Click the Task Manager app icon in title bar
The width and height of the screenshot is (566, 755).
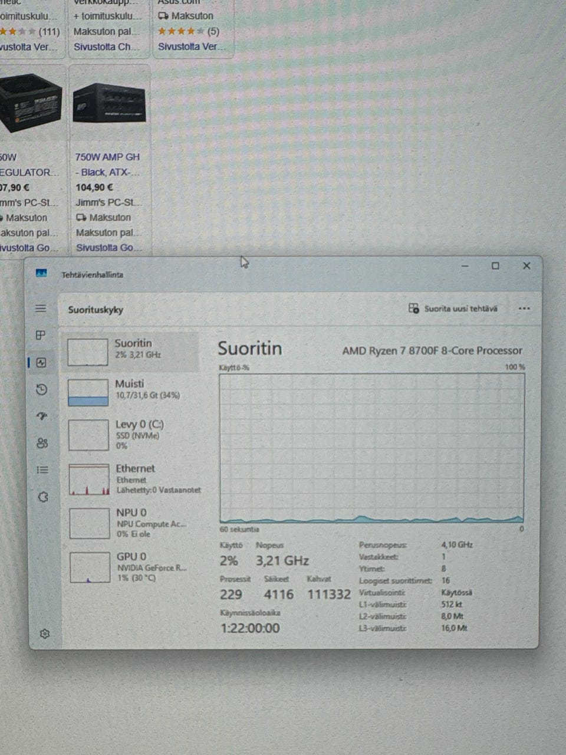[41, 274]
